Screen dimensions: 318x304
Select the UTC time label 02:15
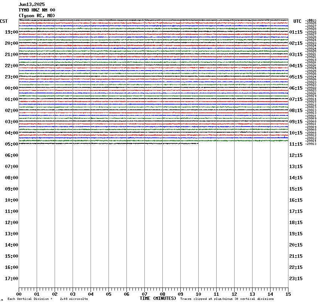click(296, 43)
